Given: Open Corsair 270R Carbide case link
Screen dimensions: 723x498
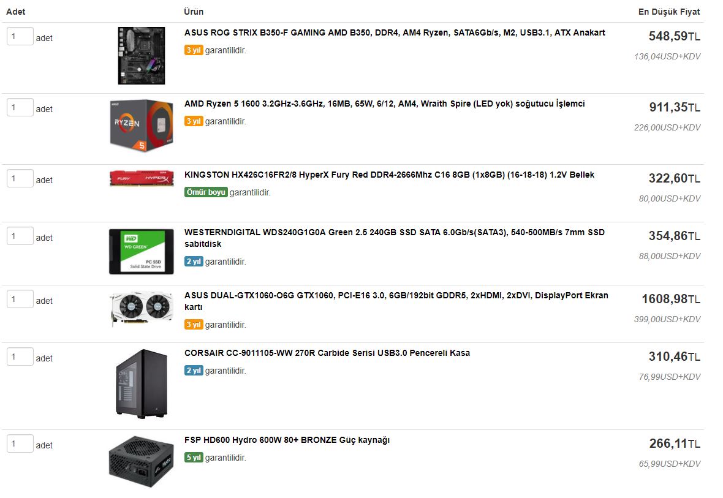Looking at the screenshot, I should 327,353.
